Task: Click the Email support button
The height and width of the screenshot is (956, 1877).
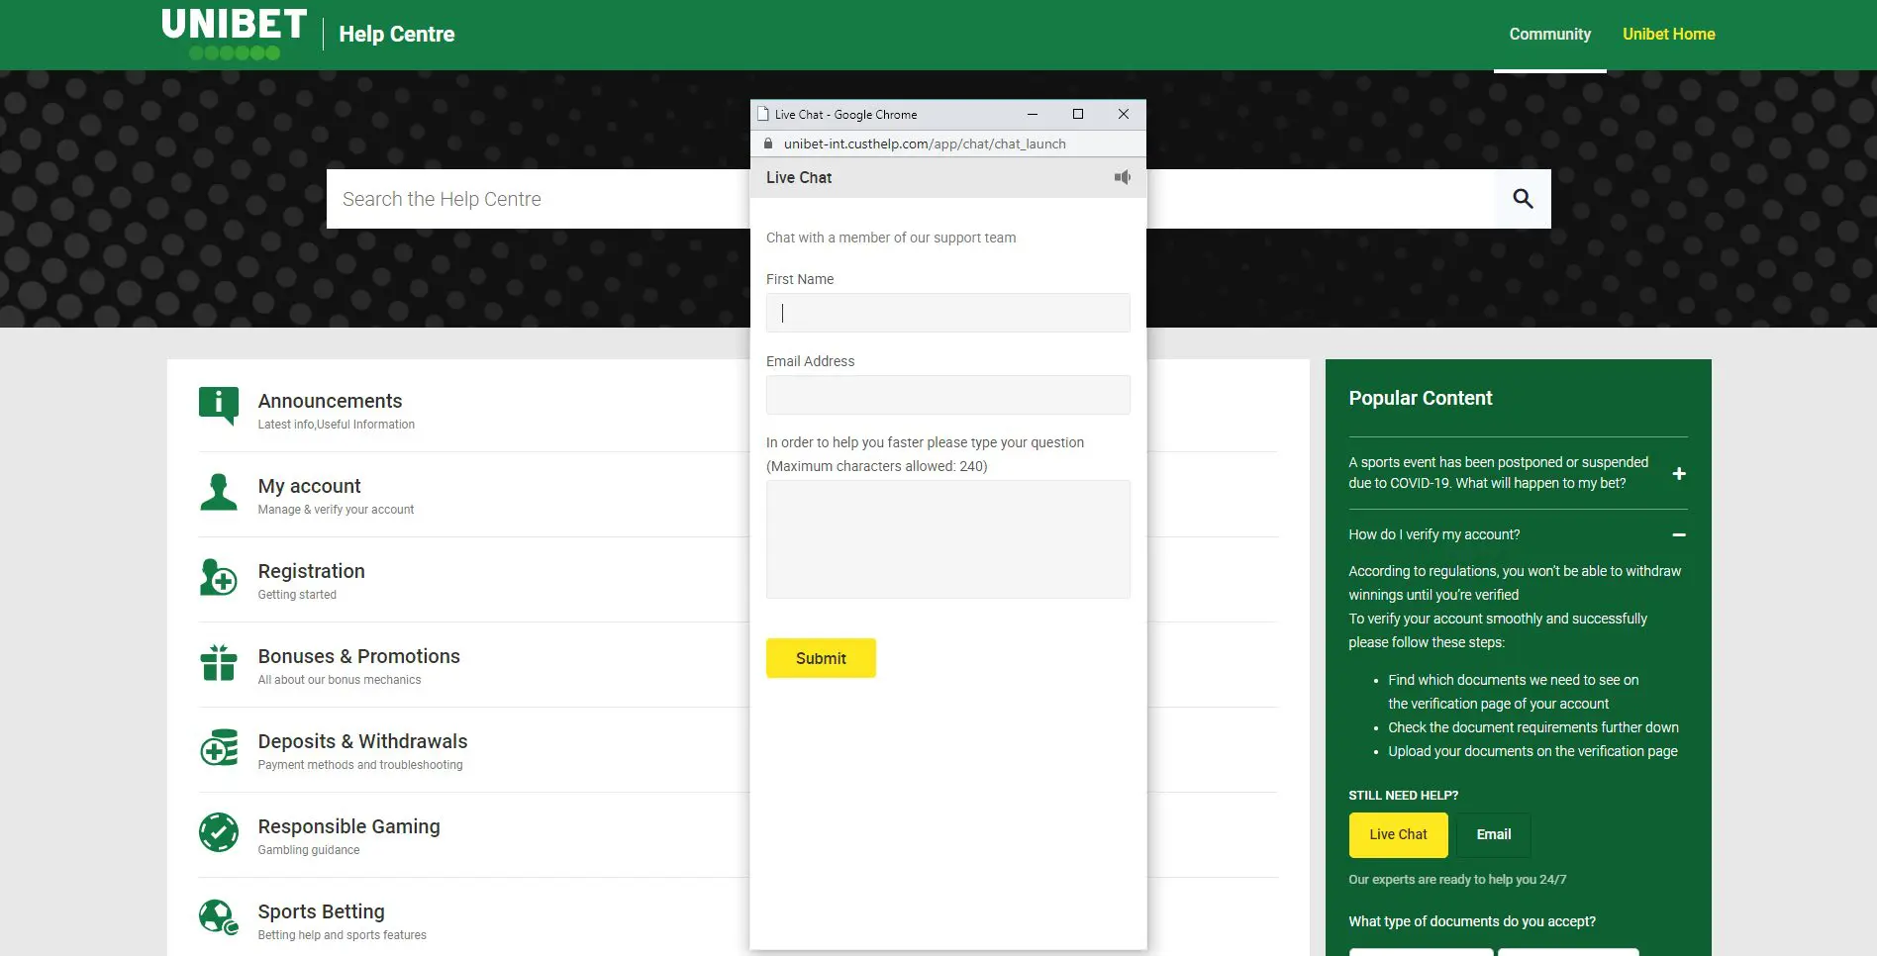Action: coord(1493,834)
